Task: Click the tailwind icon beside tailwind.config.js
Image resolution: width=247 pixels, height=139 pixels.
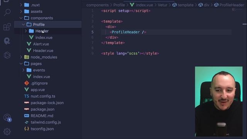Action: (27, 122)
